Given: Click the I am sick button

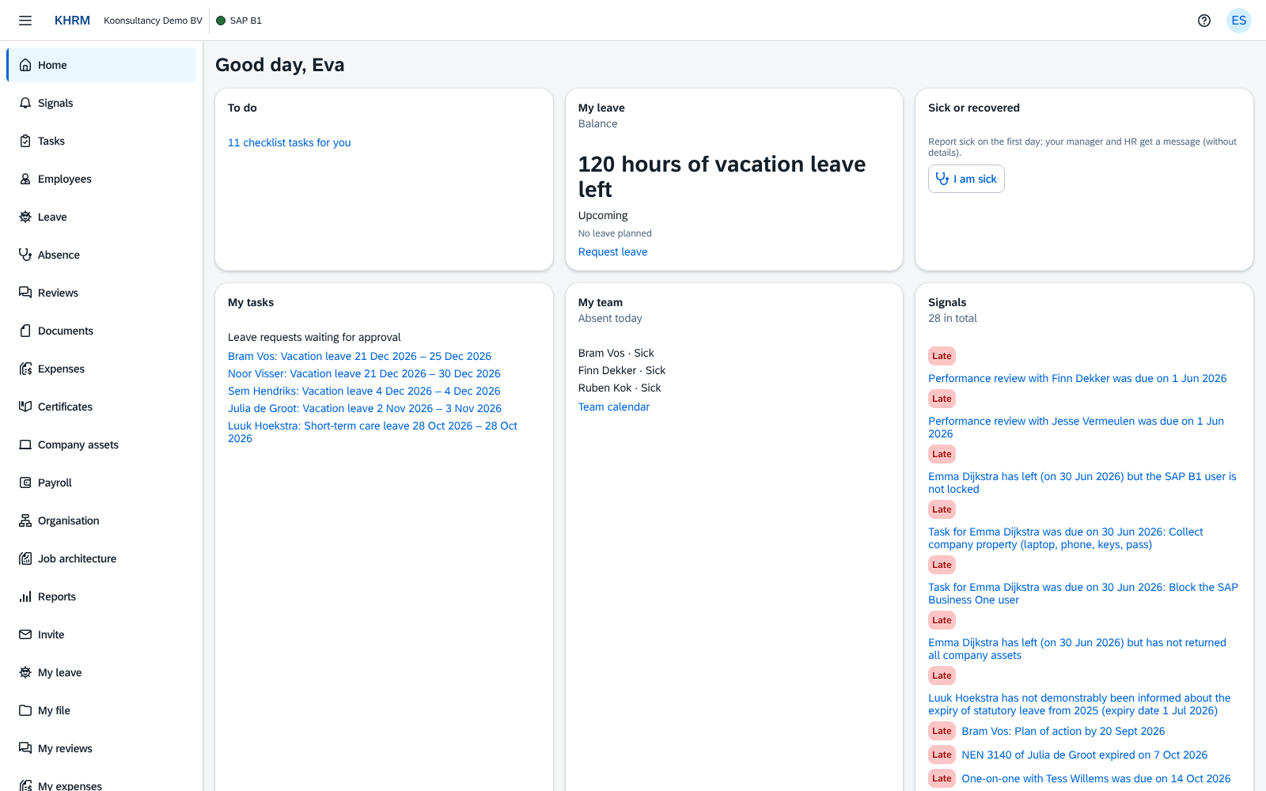Looking at the screenshot, I should click(x=966, y=179).
